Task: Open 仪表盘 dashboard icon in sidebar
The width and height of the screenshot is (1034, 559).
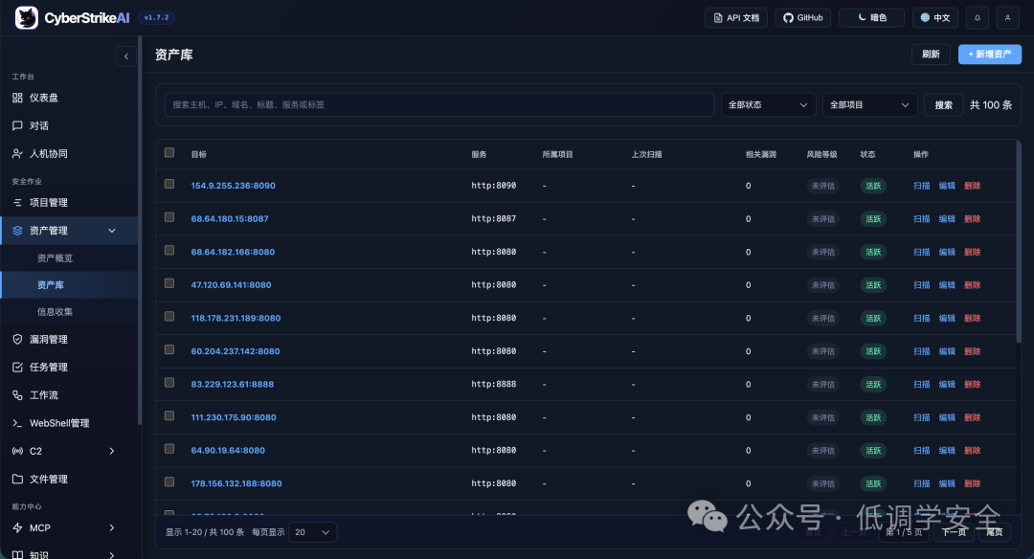Action: click(18, 98)
